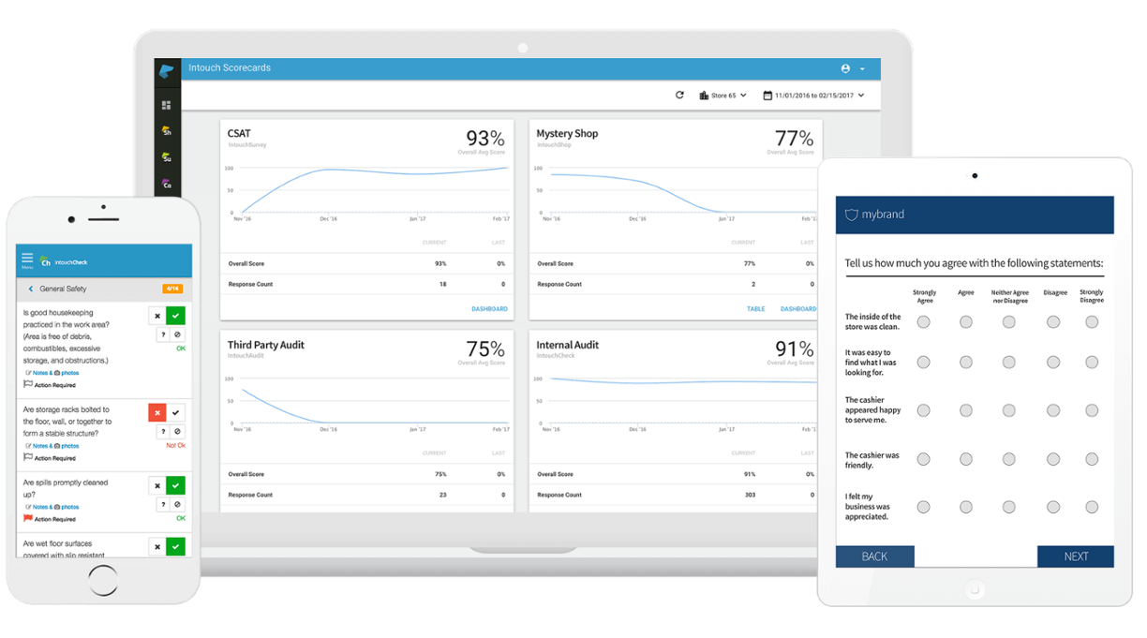Click the photos camera icon on housekeeping question
Image resolution: width=1147 pixels, height=638 pixels.
click(56, 373)
